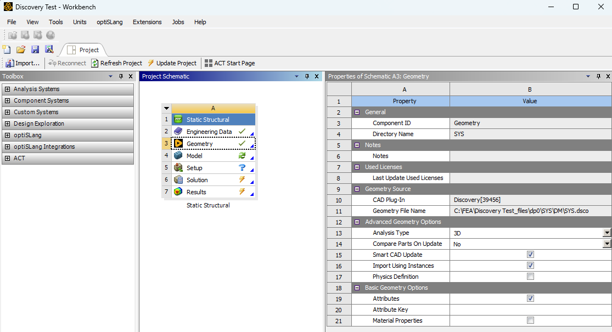
Task: Click the Geometry up-to-date checkmark
Action: pyautogui.click(x=242, y=144)
